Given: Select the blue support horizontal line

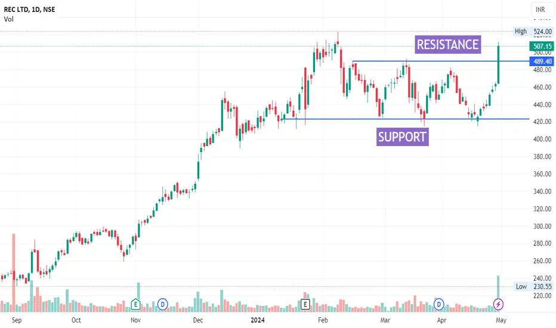Looking at the screenshot, I should [x=405, y=119].
